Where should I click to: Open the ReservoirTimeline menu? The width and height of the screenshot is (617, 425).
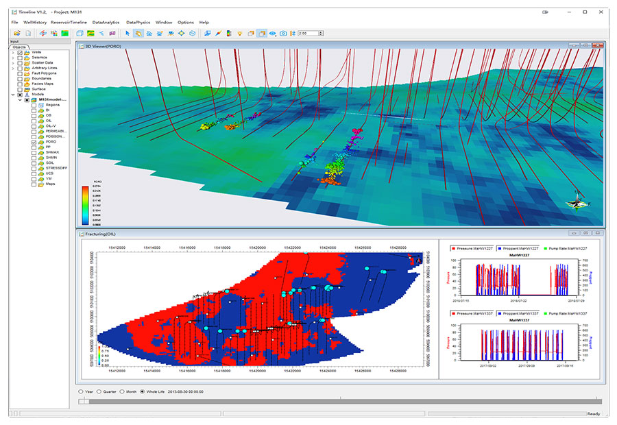click(x=69, y=23)
